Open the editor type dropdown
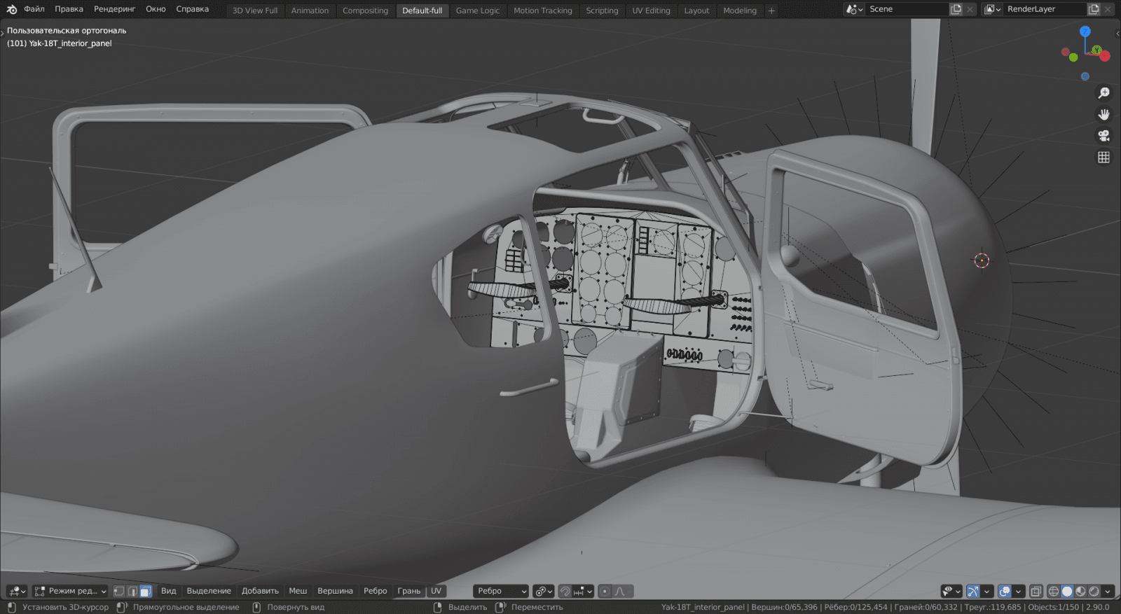Screen dimensions: 1121x614 [17, 592]
